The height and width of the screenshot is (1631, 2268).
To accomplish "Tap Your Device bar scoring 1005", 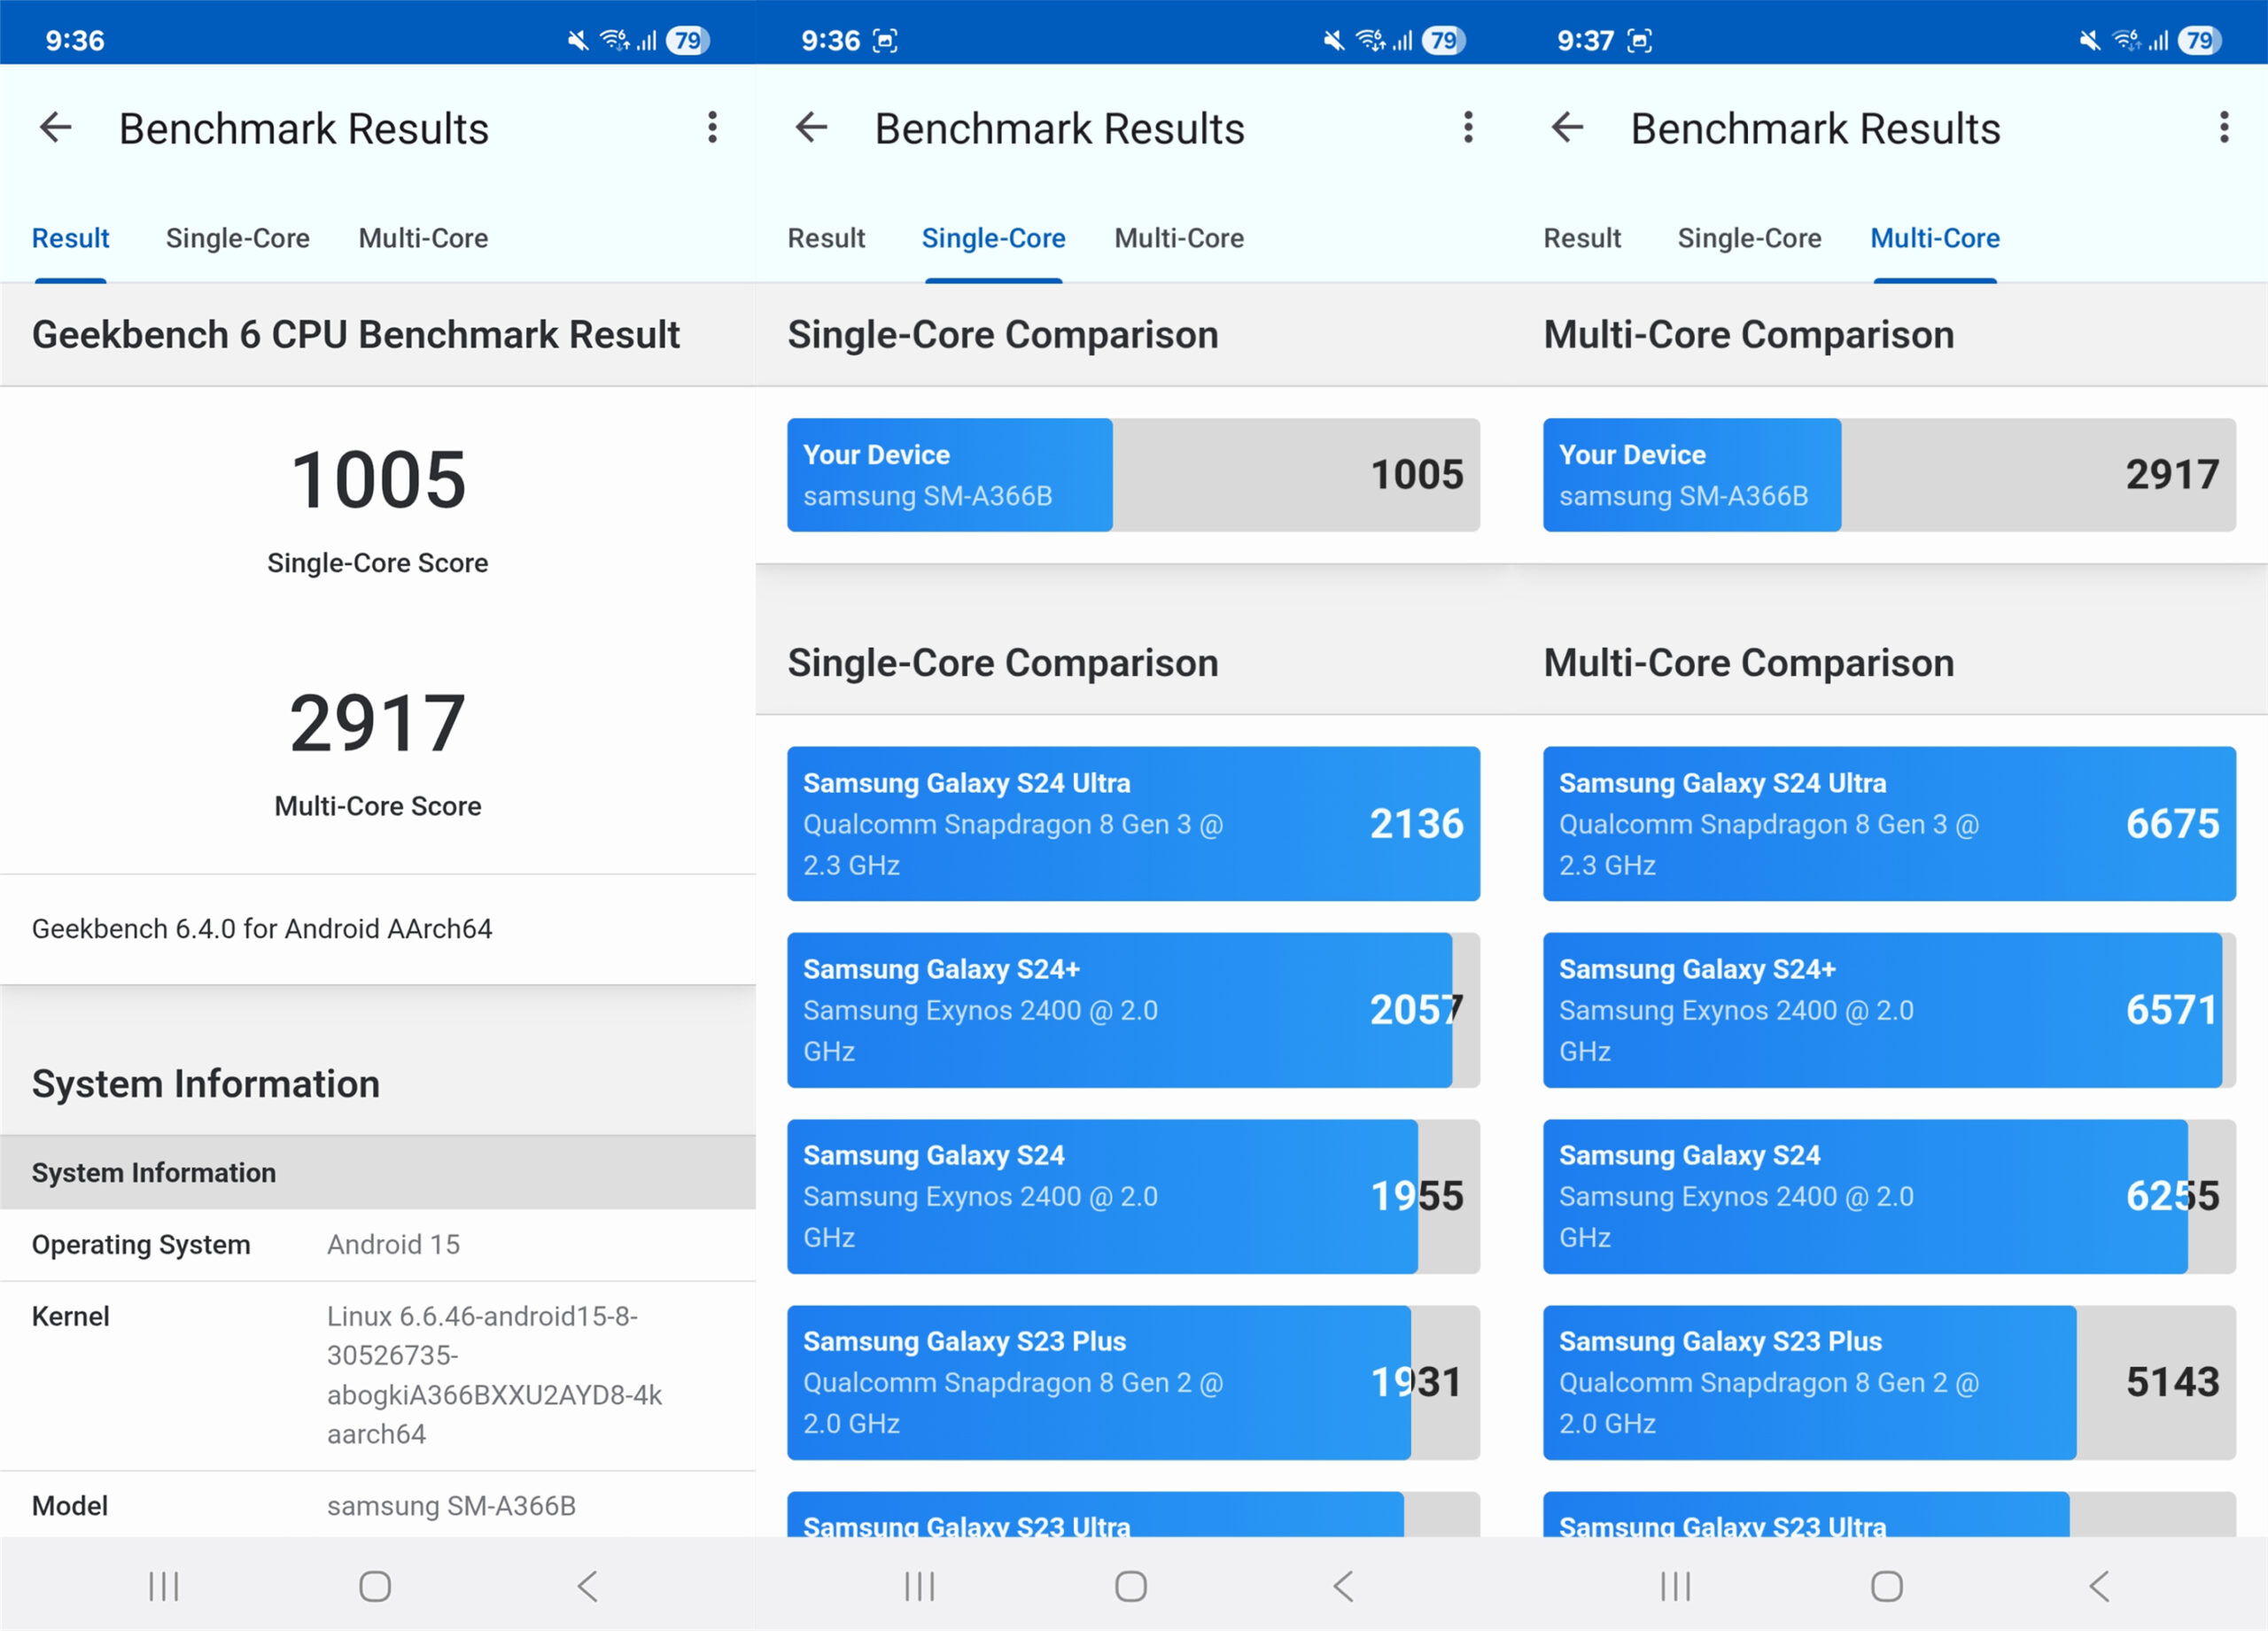I will pyautogui.click(x=1133, y=474).
